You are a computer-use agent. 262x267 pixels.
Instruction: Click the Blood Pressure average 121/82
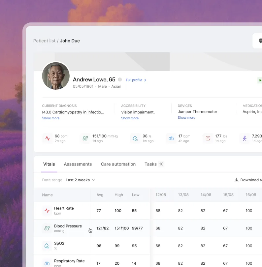click(102, 228)
